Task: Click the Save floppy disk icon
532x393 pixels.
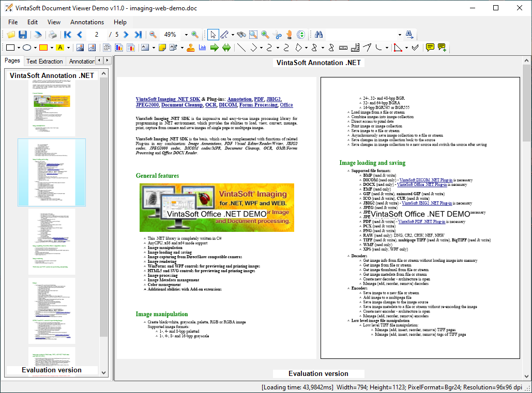Action: point(23,35)
